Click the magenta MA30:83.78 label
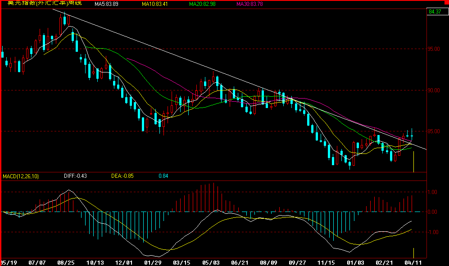The image size is (449, 266). tap(250, 4)
